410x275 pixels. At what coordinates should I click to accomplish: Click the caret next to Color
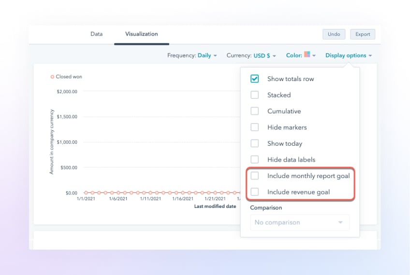click(314, 56)
